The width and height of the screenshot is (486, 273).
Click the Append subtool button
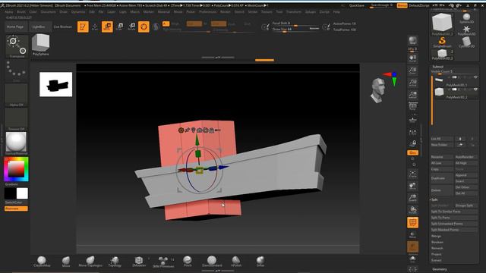pyautogui.click(x=465, y=175)
